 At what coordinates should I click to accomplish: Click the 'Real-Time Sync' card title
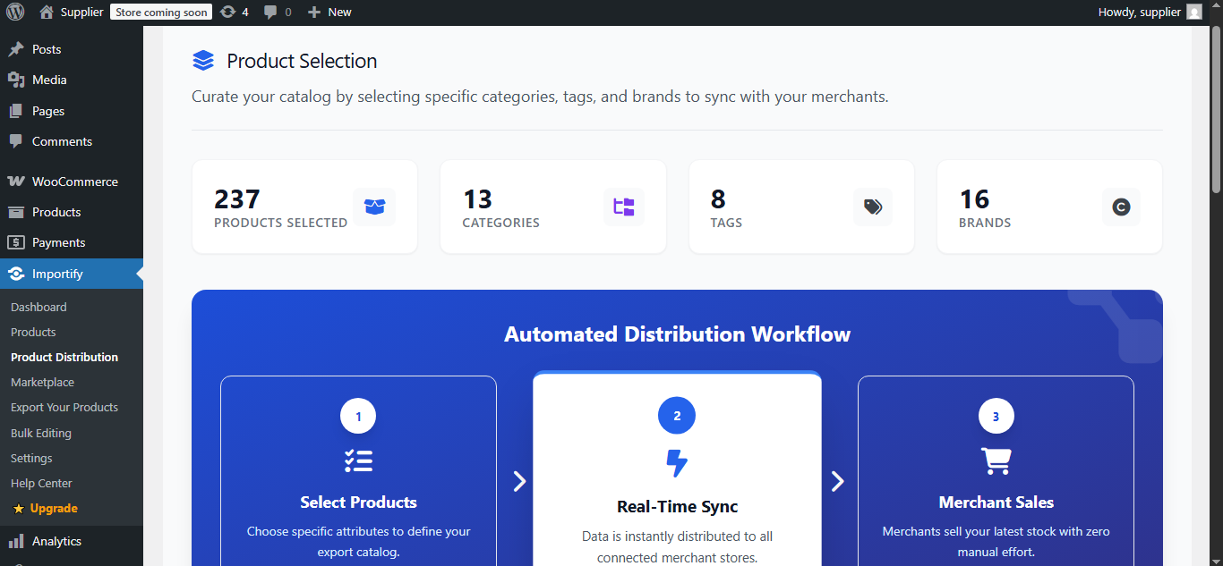point(677,506)
